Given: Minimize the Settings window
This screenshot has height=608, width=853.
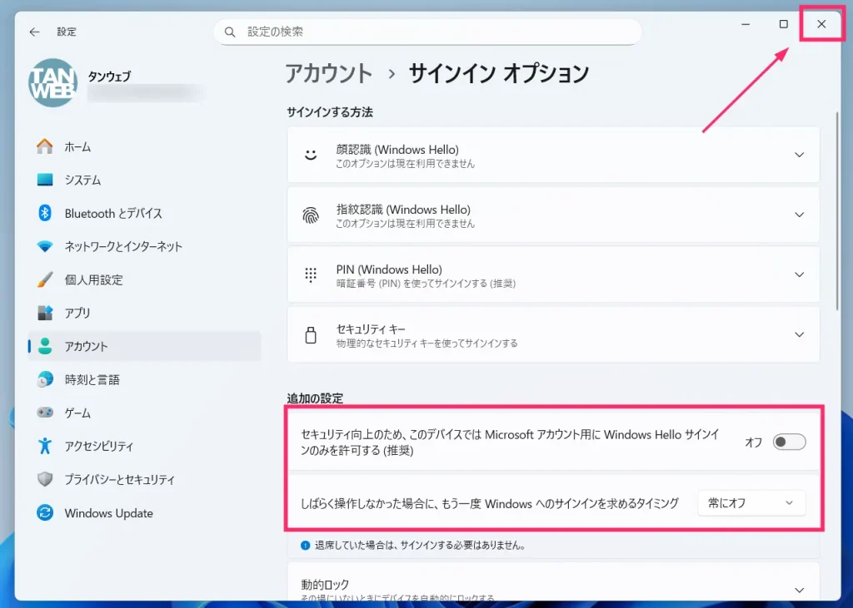Looking at the screenshot, I should (746, 24).
